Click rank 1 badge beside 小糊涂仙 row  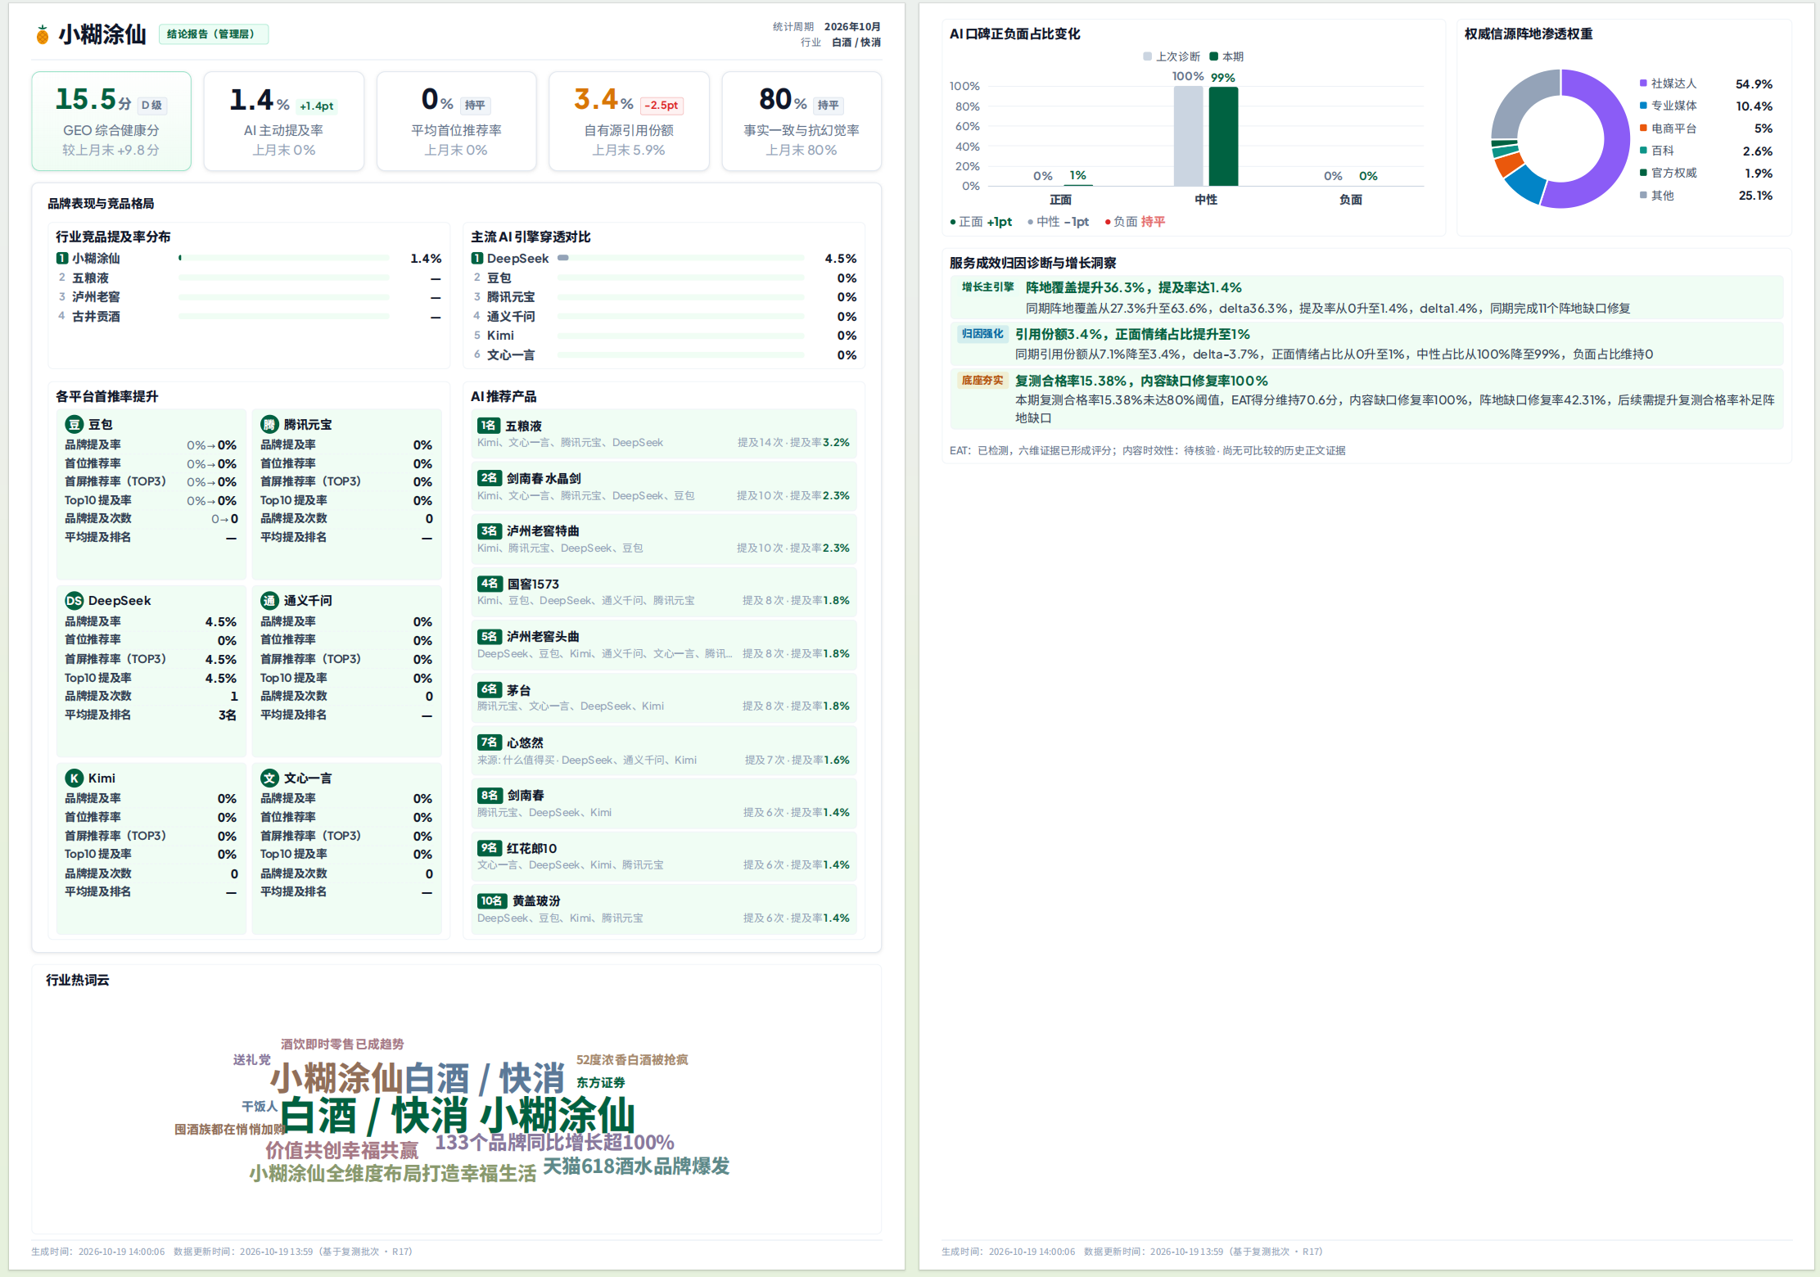coord(62,258)
